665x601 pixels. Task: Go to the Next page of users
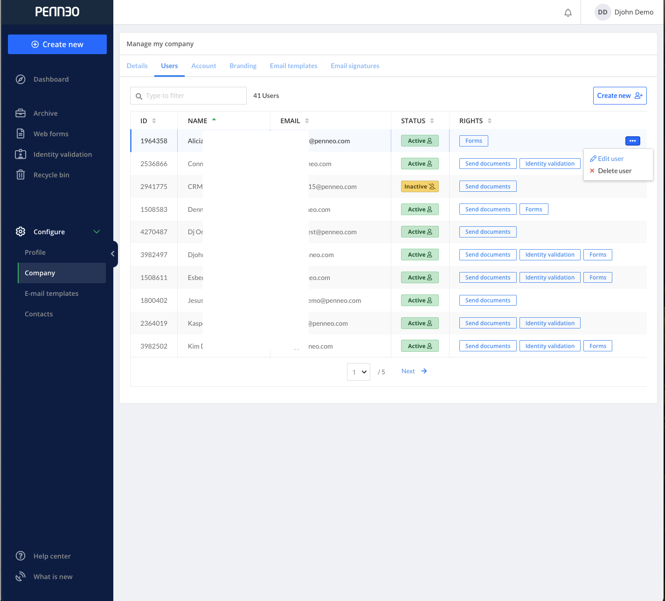pyautogui.click(x=414, y=371)
